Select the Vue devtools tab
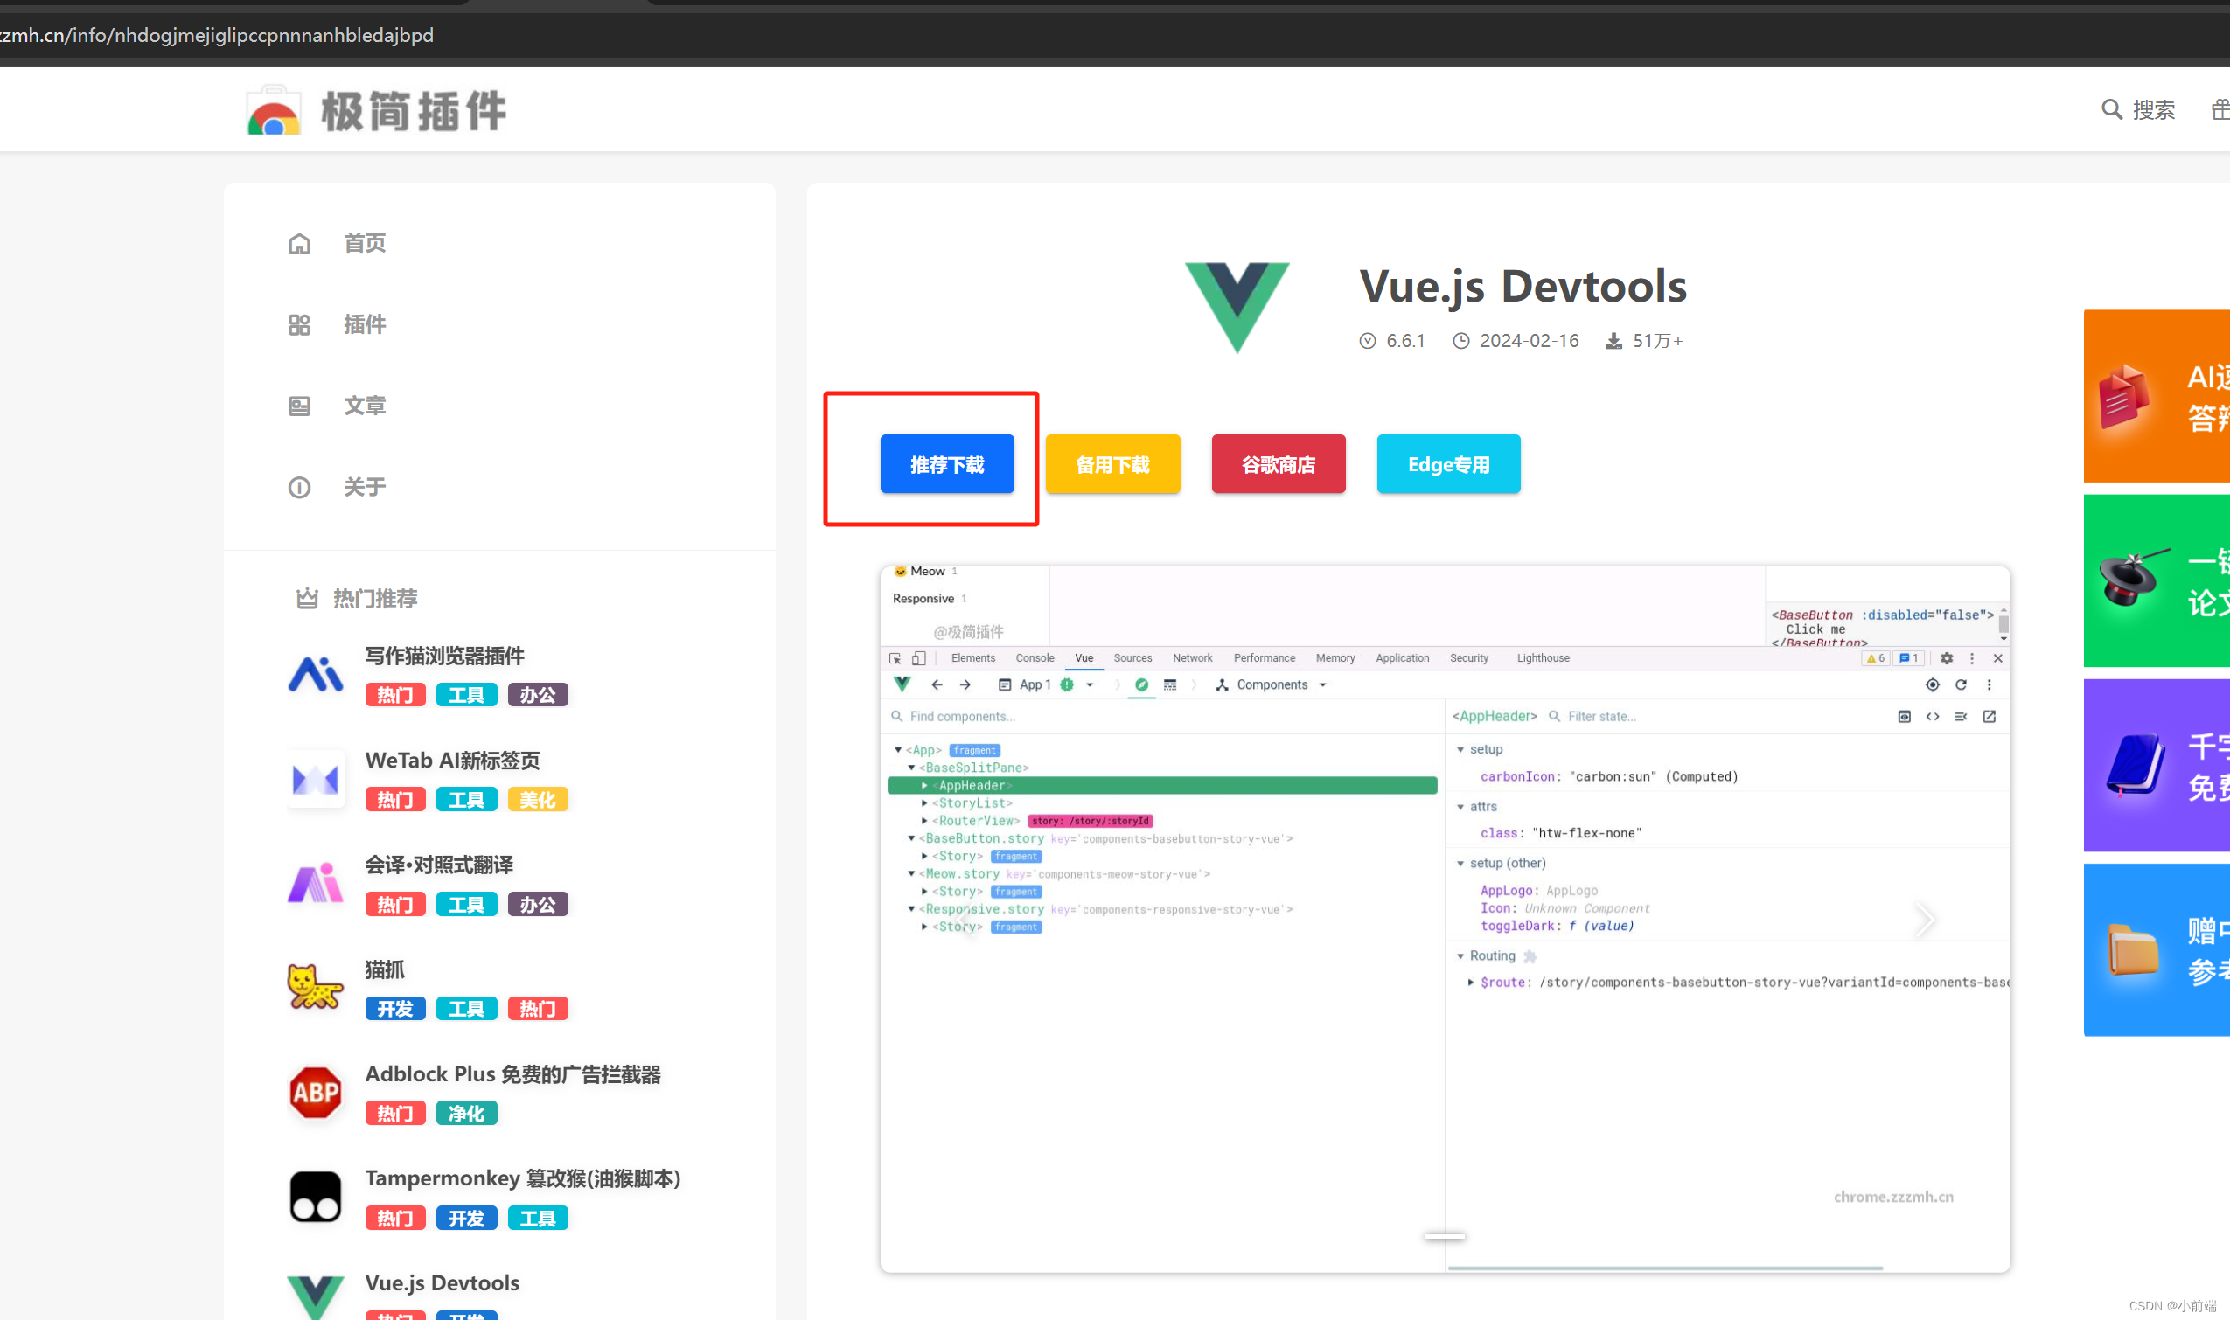Viewport: 2230px width, 1320px height. coord(1084,658)
